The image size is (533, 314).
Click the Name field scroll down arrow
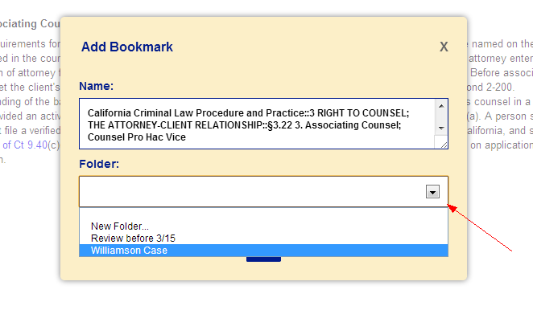tap(441, 128)
